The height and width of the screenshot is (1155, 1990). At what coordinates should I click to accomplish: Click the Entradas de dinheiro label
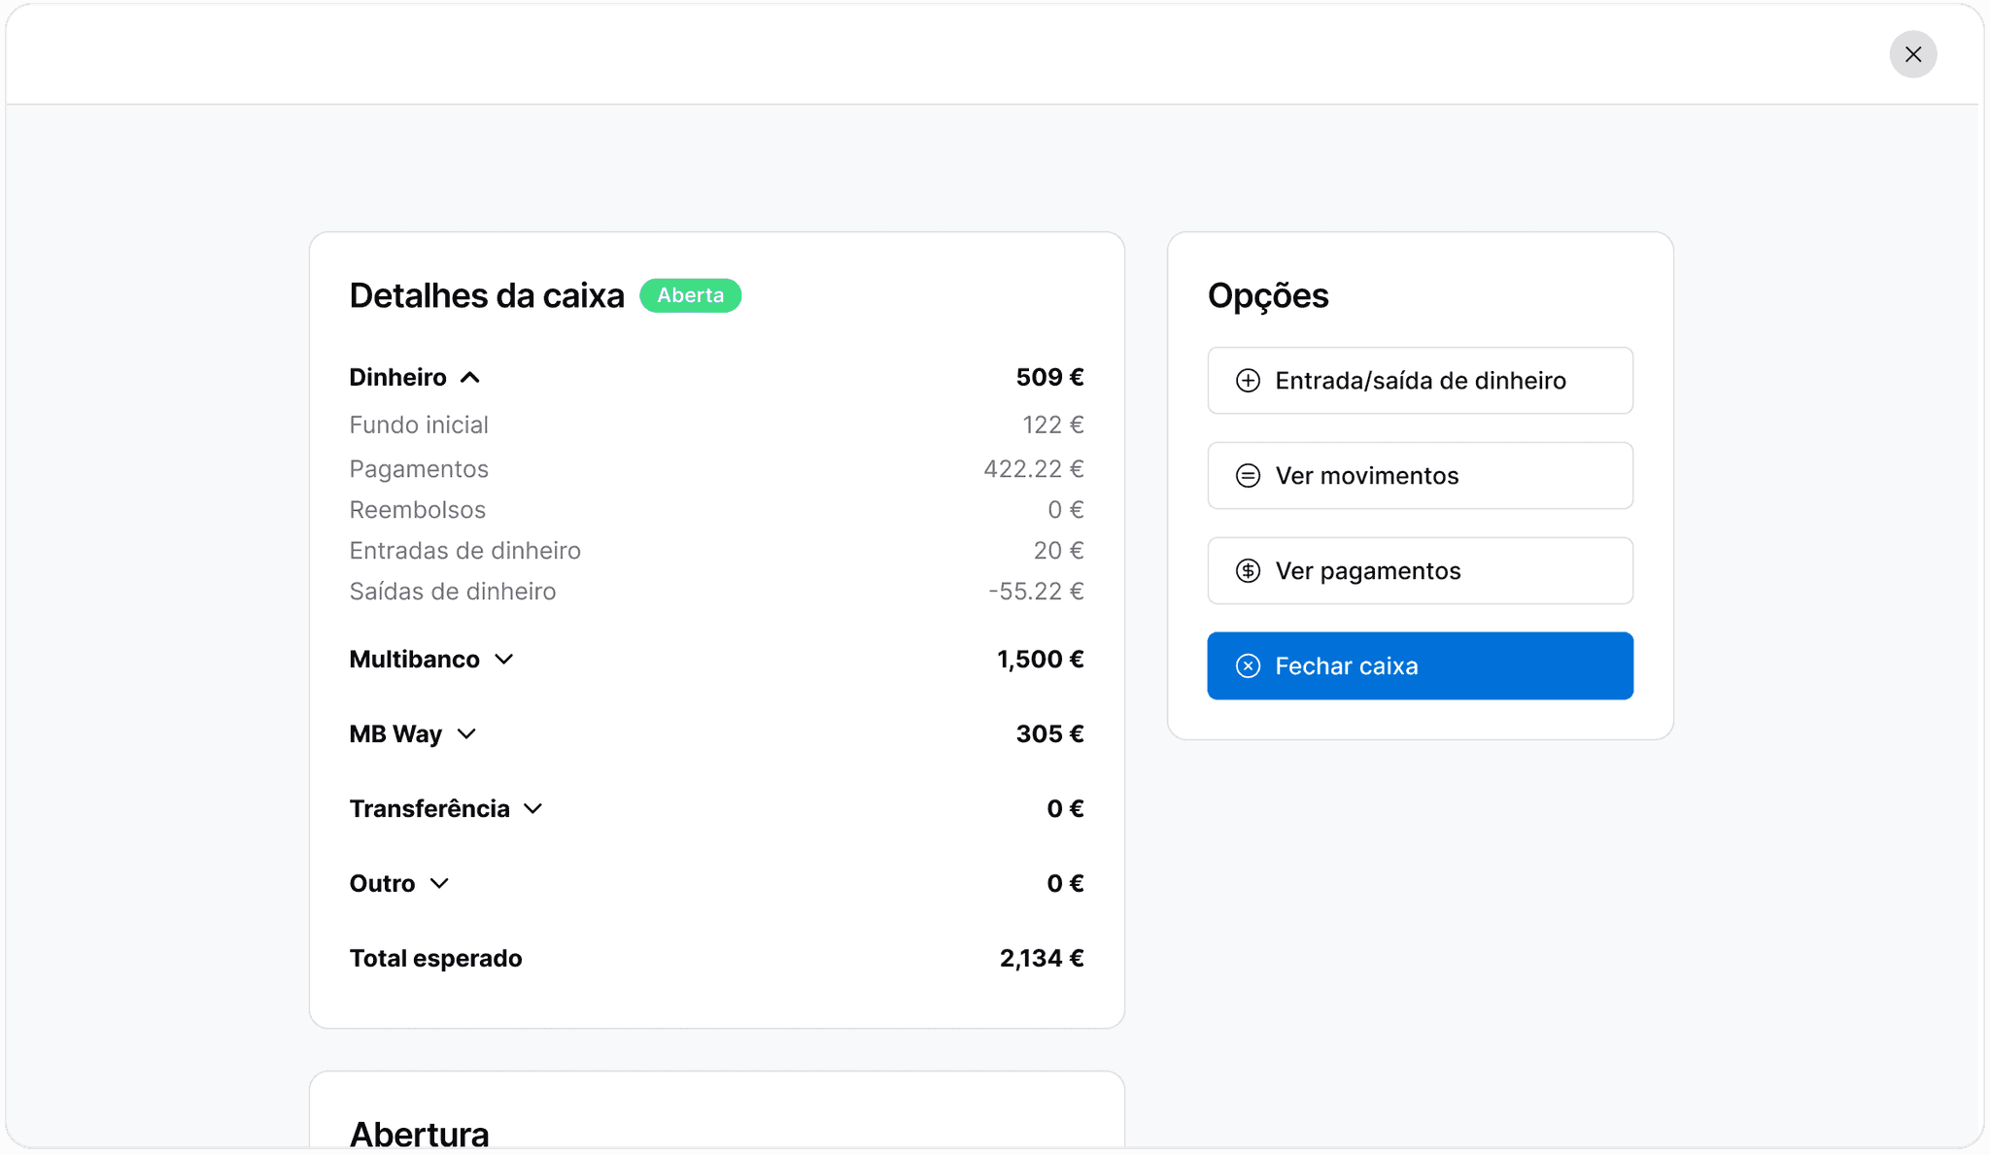click(x=465, y=551)
